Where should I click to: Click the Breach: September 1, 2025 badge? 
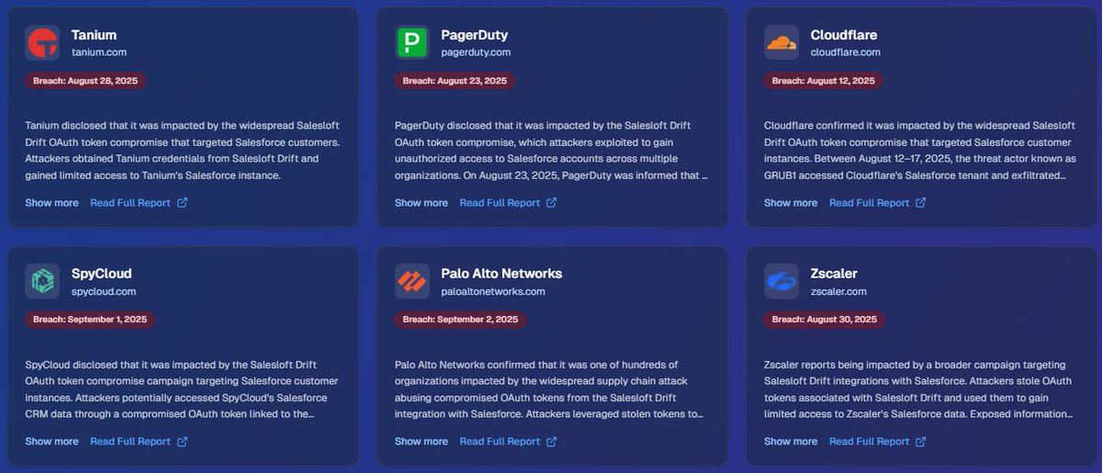(x=90, y=320)
